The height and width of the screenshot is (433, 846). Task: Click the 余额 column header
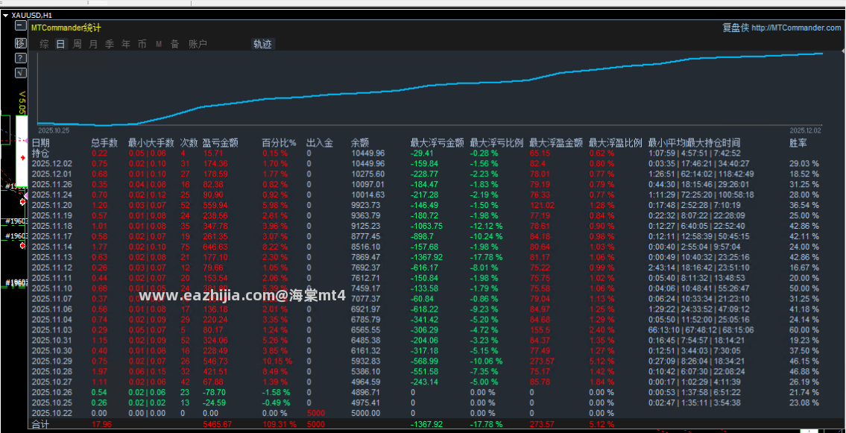click(359, 143)
